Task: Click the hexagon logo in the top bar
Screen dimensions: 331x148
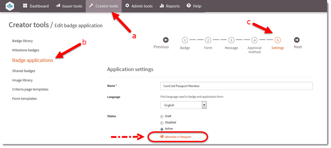Action: [10, 6]
